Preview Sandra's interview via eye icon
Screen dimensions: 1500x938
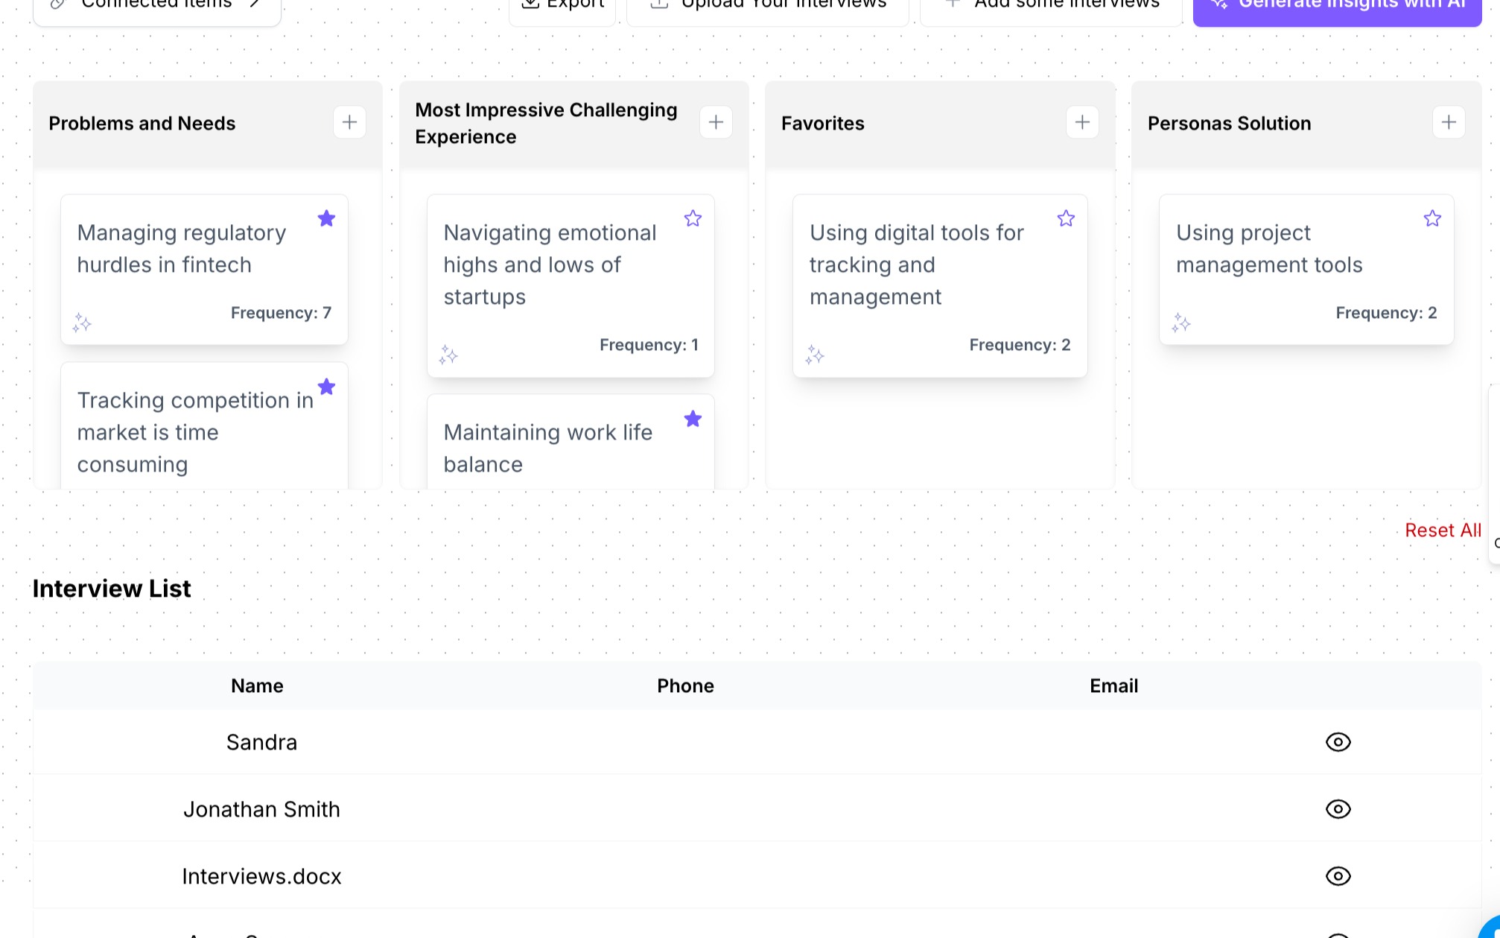click(1338, 742)
